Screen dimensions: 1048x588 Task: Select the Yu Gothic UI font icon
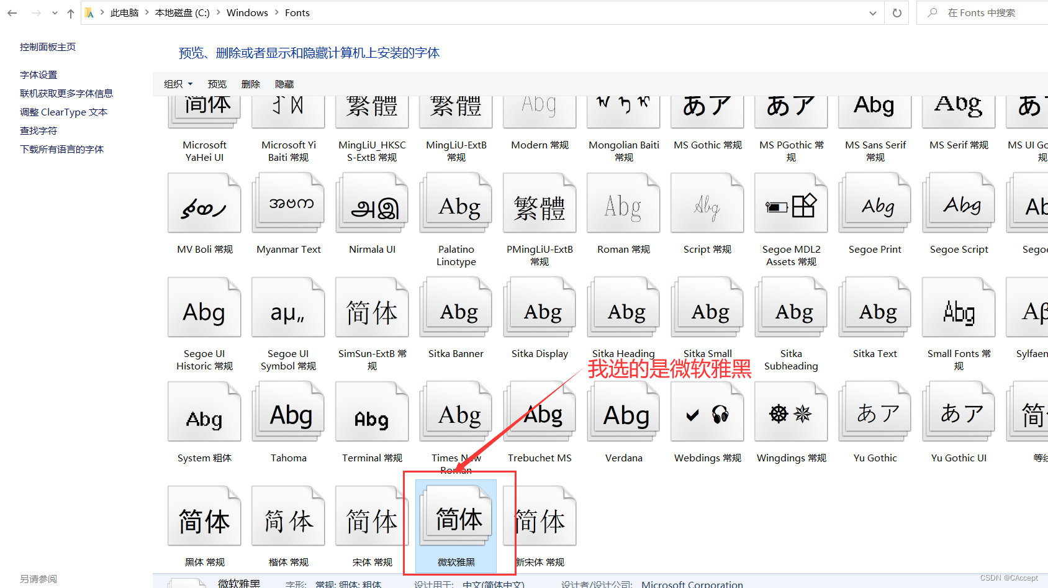click(959, 412)
